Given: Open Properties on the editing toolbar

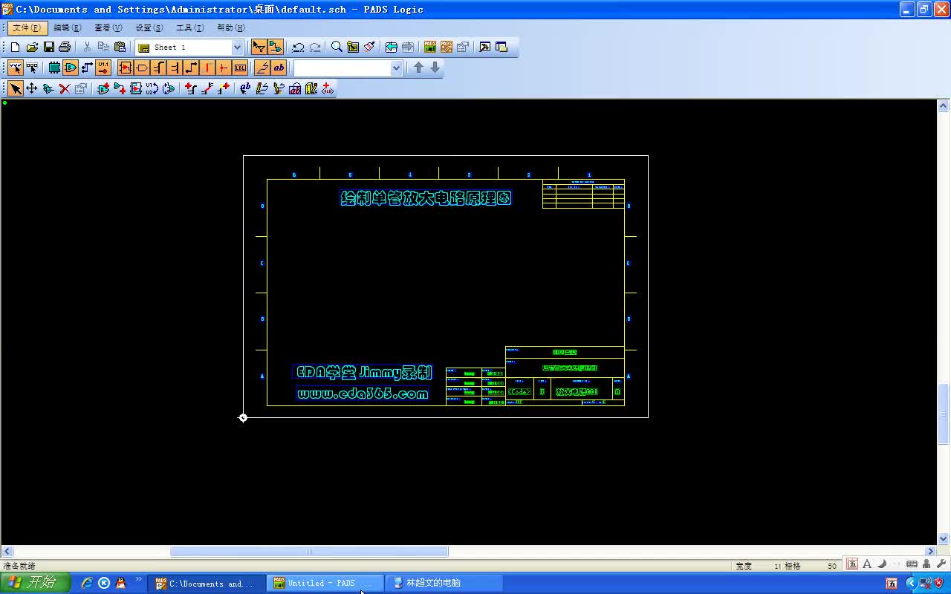Looking at the screenshot, I should click(81, 88).
